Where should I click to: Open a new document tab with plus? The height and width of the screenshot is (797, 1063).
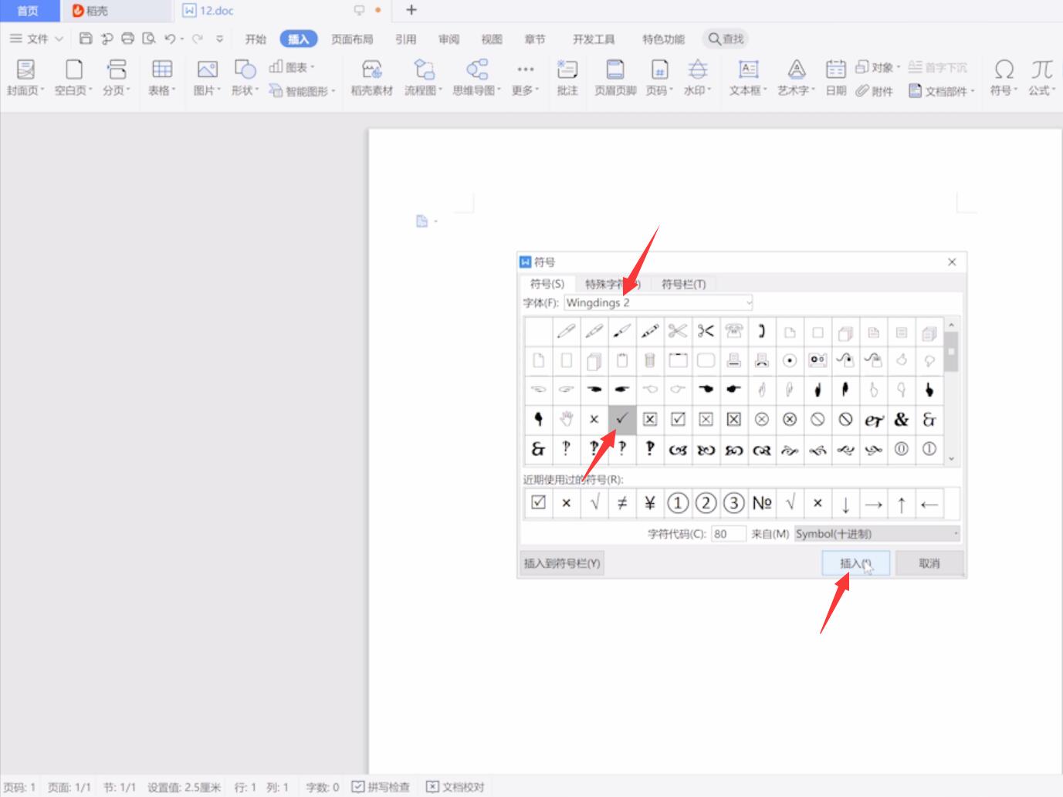[x=411, y=10]
